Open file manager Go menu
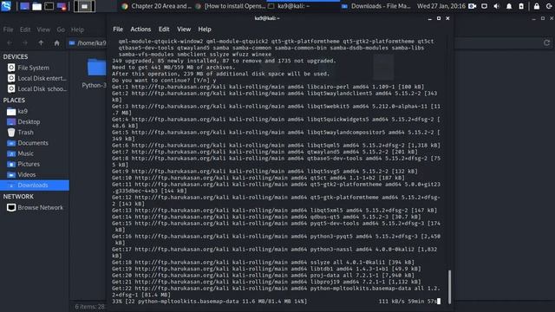 click(x=61, y=29)
